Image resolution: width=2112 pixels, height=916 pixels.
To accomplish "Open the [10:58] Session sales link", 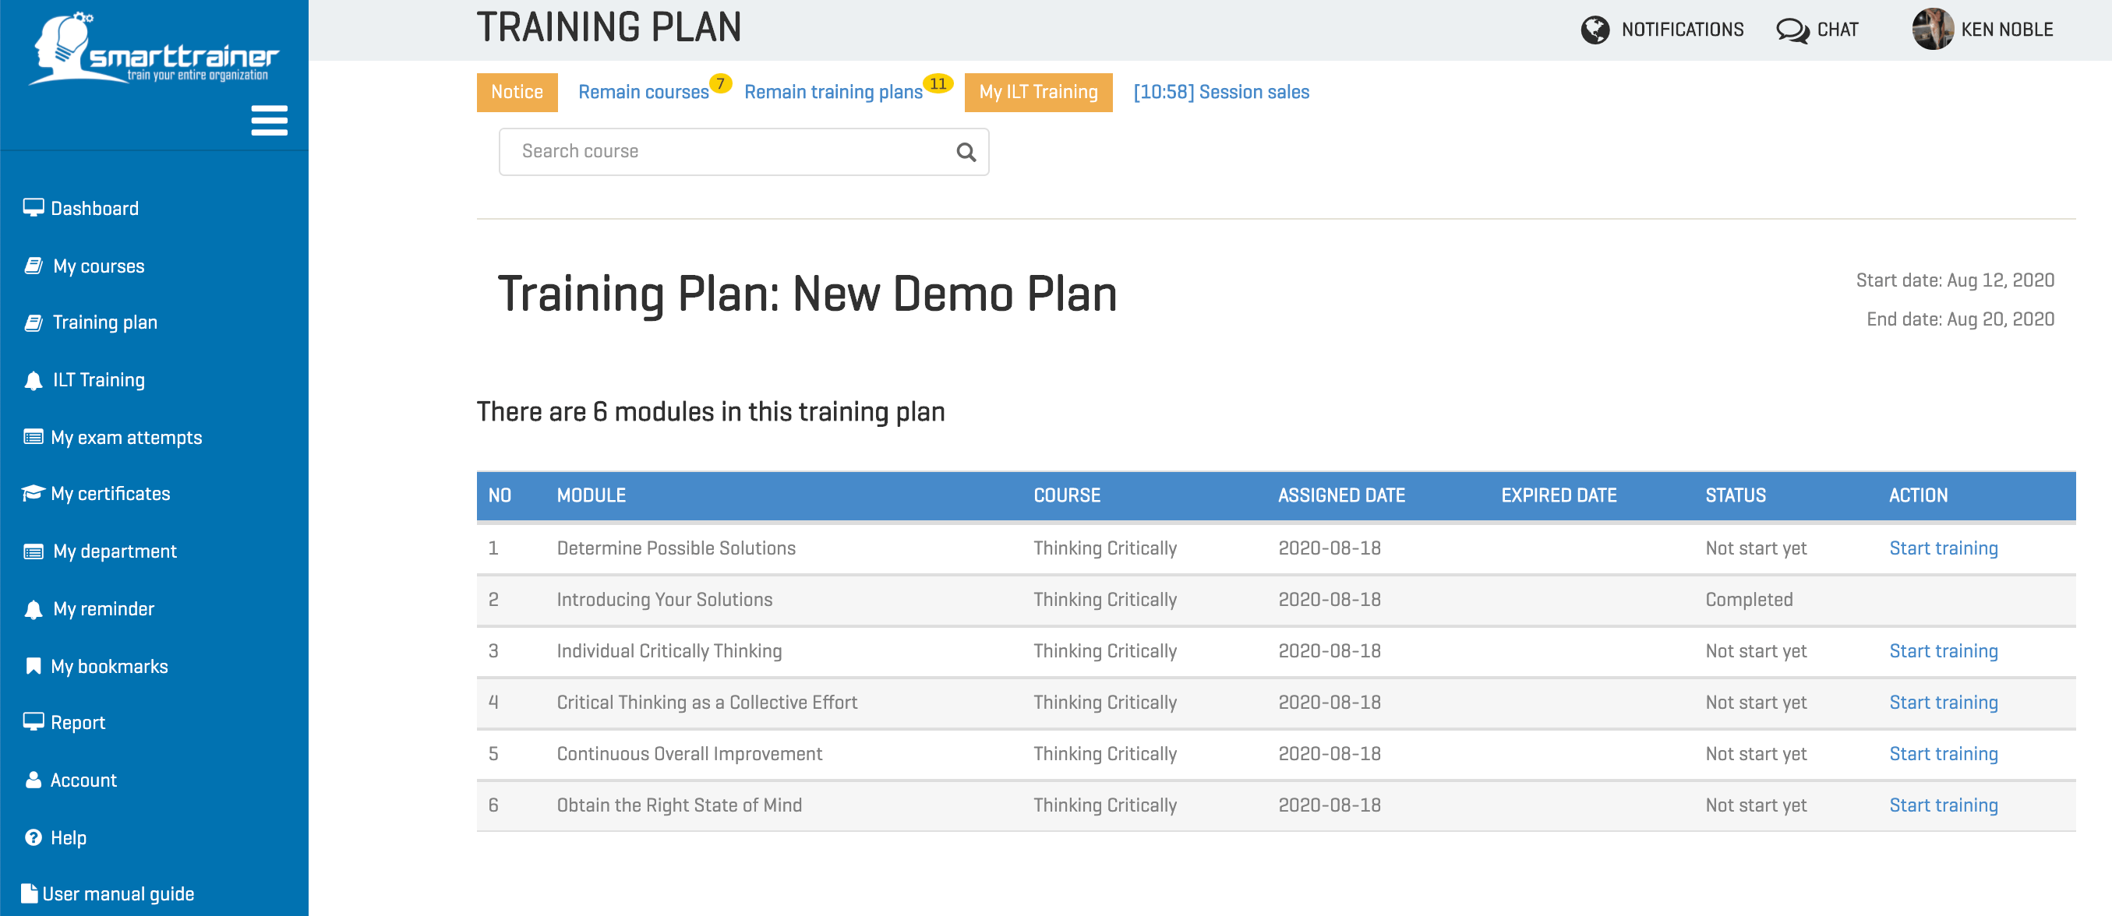I will tap(1220, 92).
